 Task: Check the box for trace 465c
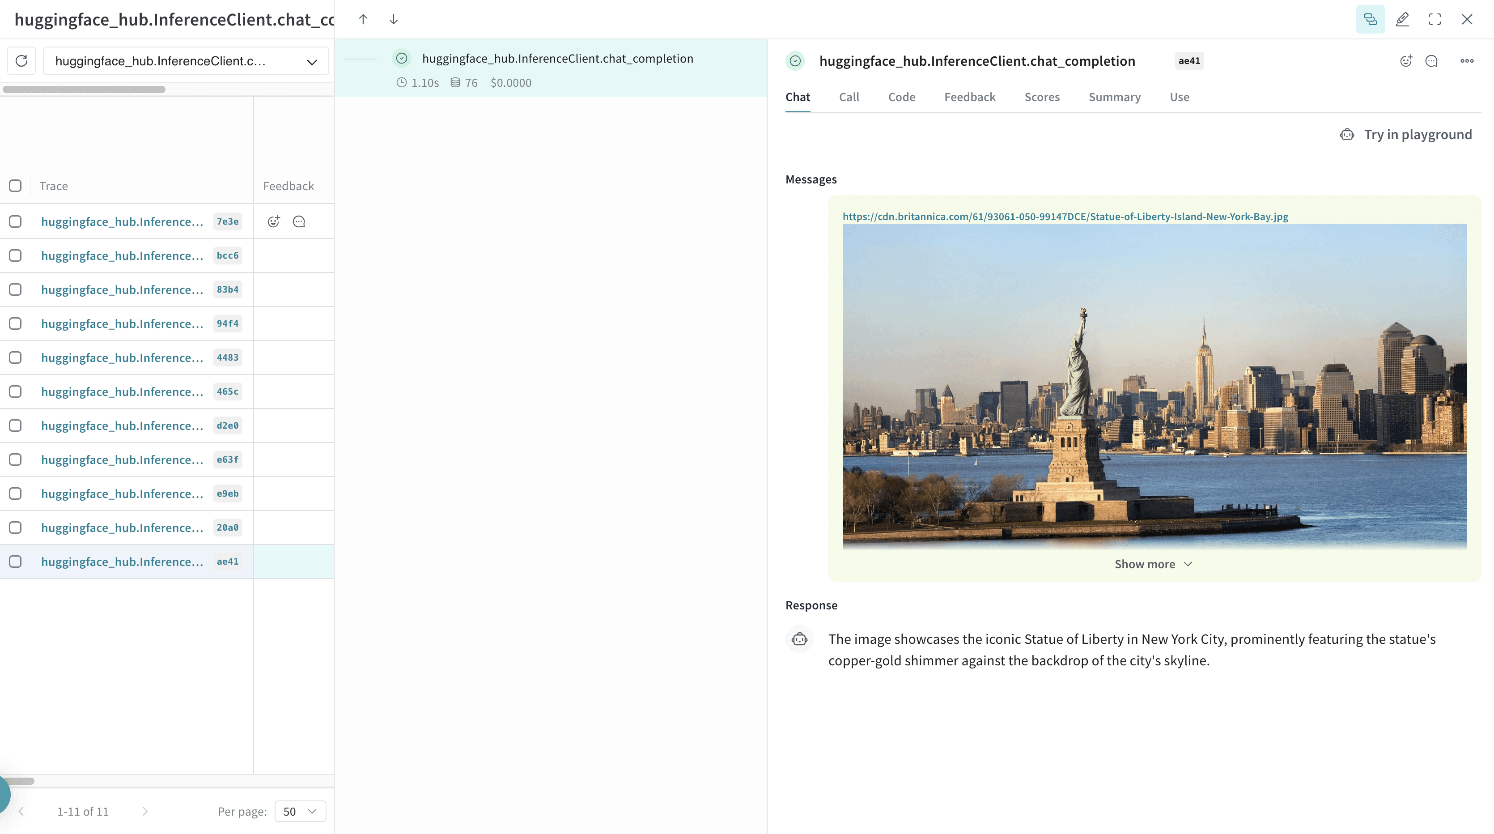(x=15, y=391)
